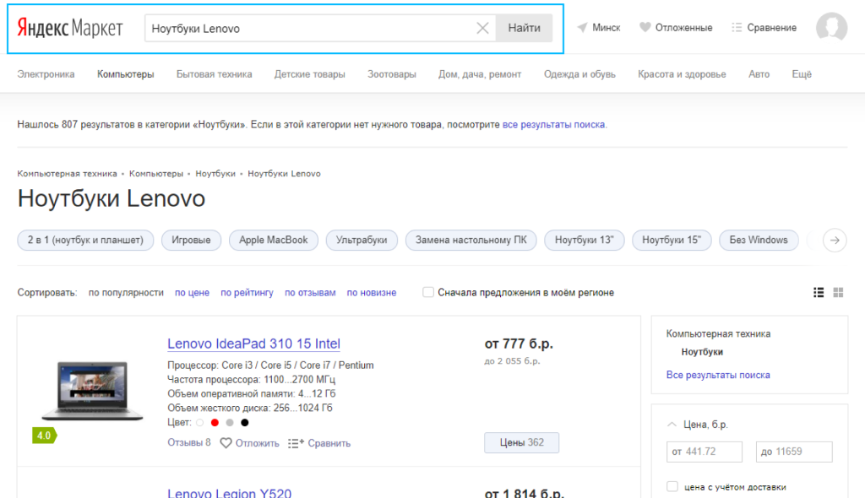The height and width of the screenshot is (498, 865).
Task: Click Все результаты поиска in sidebar
Action: coord(718,375)
